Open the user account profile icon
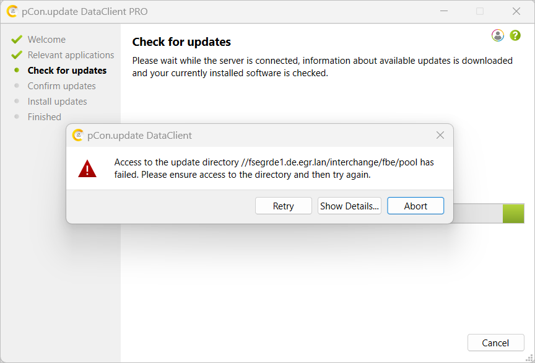Viewport: 535px width, 363px height. point(497,35)
